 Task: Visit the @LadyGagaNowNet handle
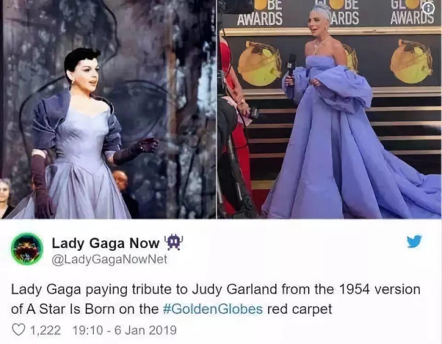tap(109, 259)
